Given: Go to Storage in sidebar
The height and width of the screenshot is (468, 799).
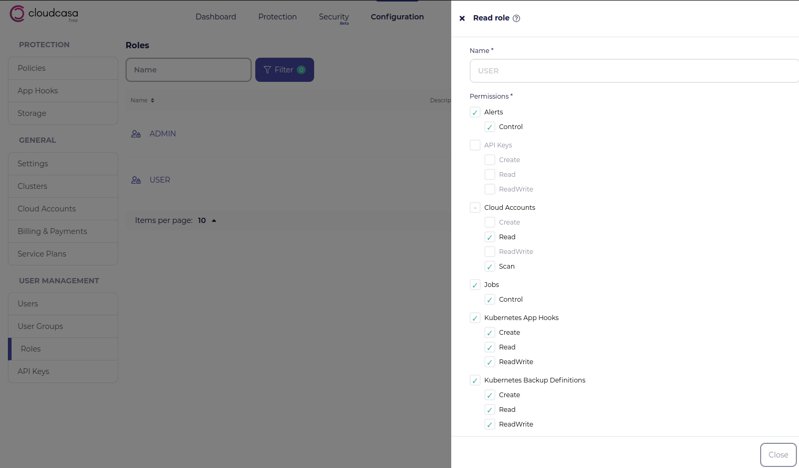Looking at the screenshot, I should click(x=63, y=113).
